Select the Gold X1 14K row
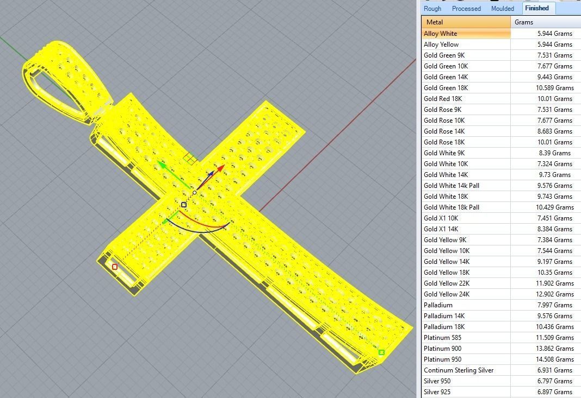 point(502,229)
